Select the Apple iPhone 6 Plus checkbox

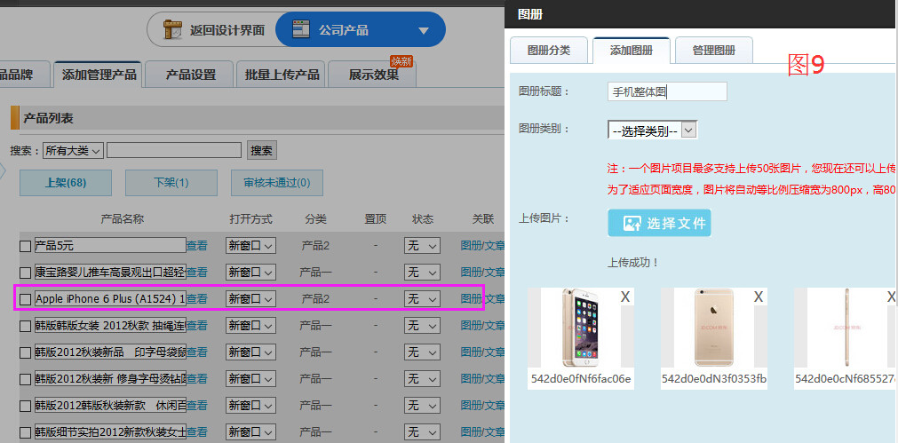[x=25, y=299]
